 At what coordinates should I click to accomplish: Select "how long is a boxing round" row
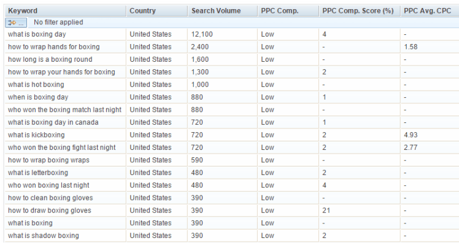pos(50,59)
